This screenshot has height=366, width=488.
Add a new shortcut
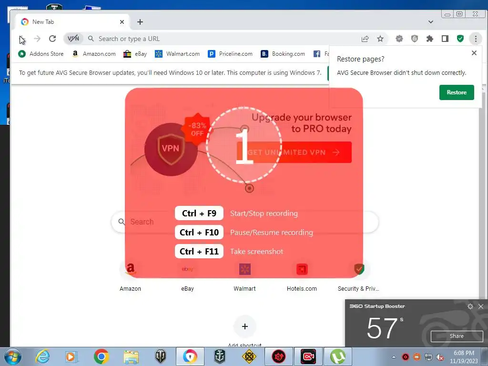click(244, 326)
